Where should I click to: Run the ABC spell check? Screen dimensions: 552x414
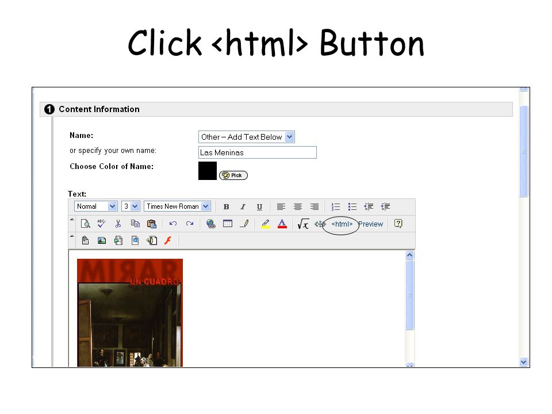tap(101, 224)
